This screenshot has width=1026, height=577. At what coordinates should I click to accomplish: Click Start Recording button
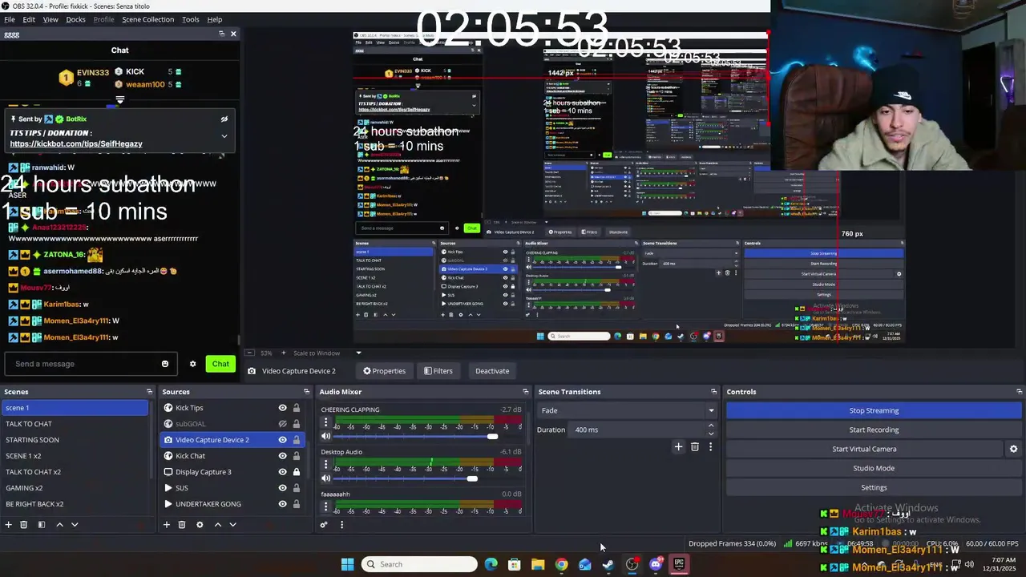pyautogui.click(x=874, y=430)
